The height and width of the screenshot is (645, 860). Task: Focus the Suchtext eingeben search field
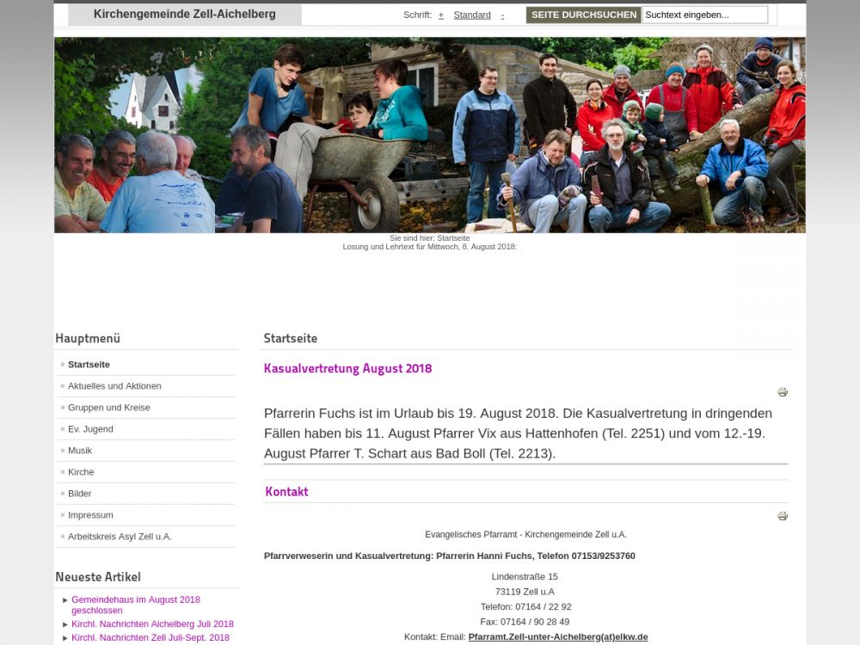[705, 15]
